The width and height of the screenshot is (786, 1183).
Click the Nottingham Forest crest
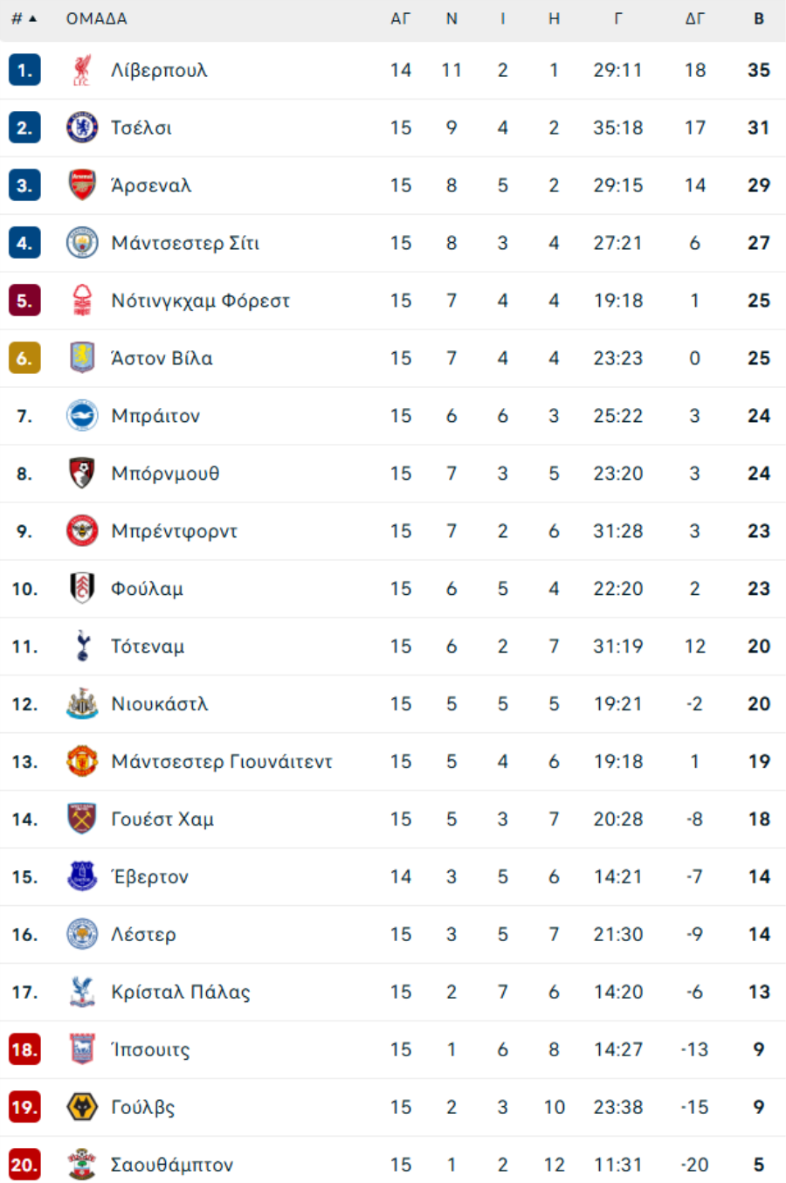point(82,301)
